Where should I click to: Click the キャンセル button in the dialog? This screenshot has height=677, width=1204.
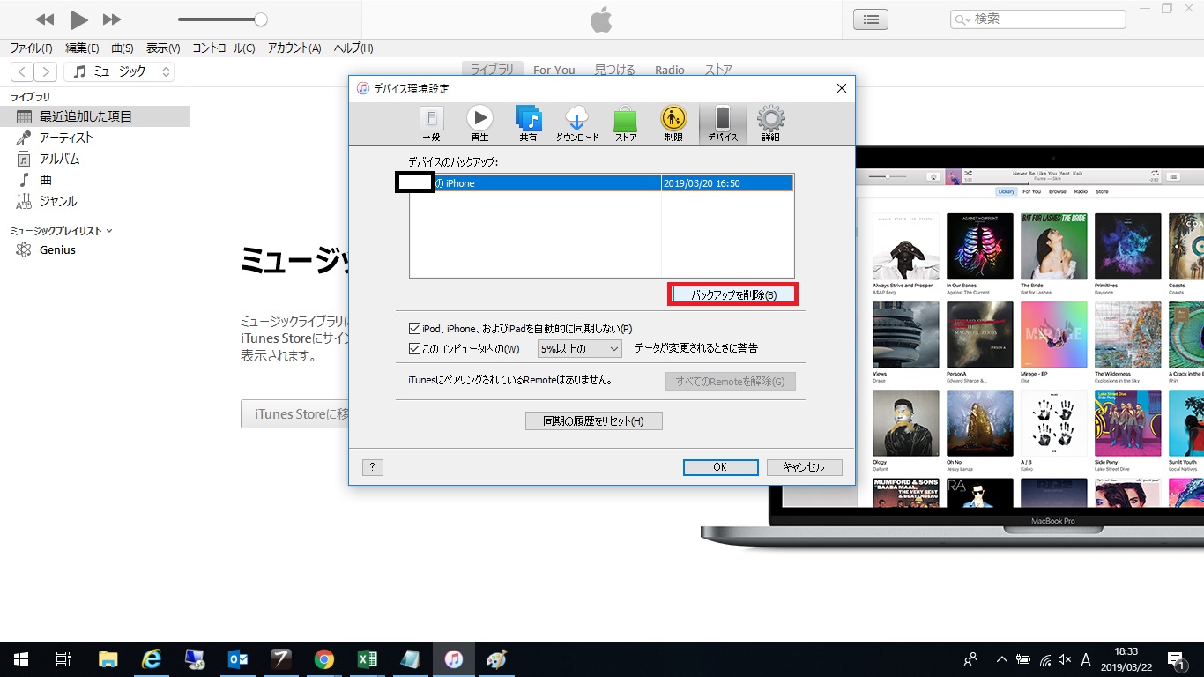804,467
